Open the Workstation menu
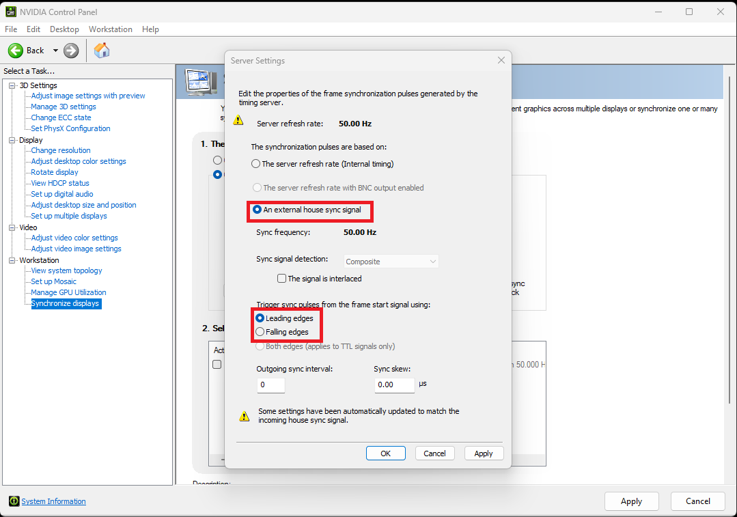The image size is (737, 517). pos(111,29)
